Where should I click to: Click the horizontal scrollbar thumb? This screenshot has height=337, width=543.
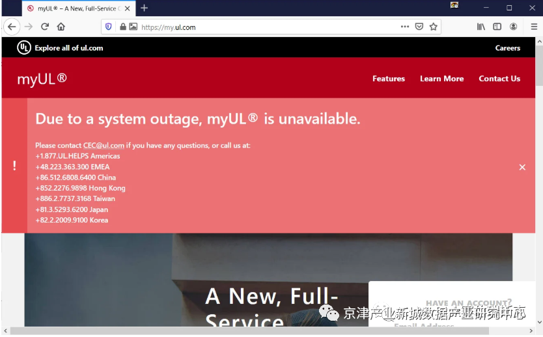click(x=249, y=331)
